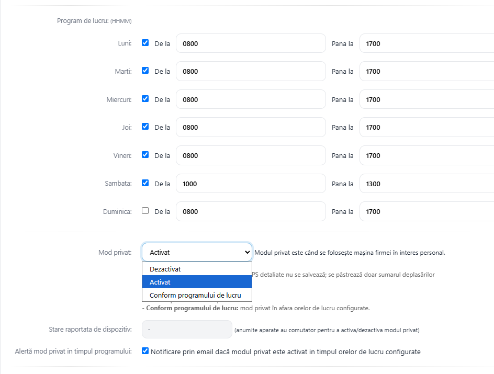The image size is (494, 374).
Task: Focus the Marti Pana la time field
Action: click(427, 71)
